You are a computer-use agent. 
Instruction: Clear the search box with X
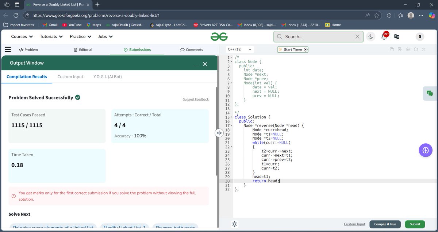357,36
